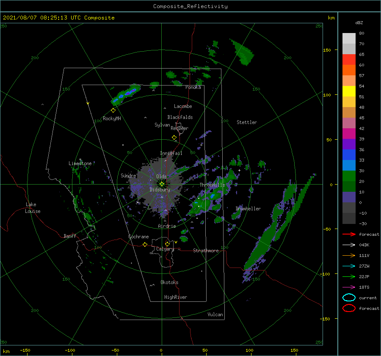
Task: Click the cyan current ellipse icon
Action: coord(349,298)
